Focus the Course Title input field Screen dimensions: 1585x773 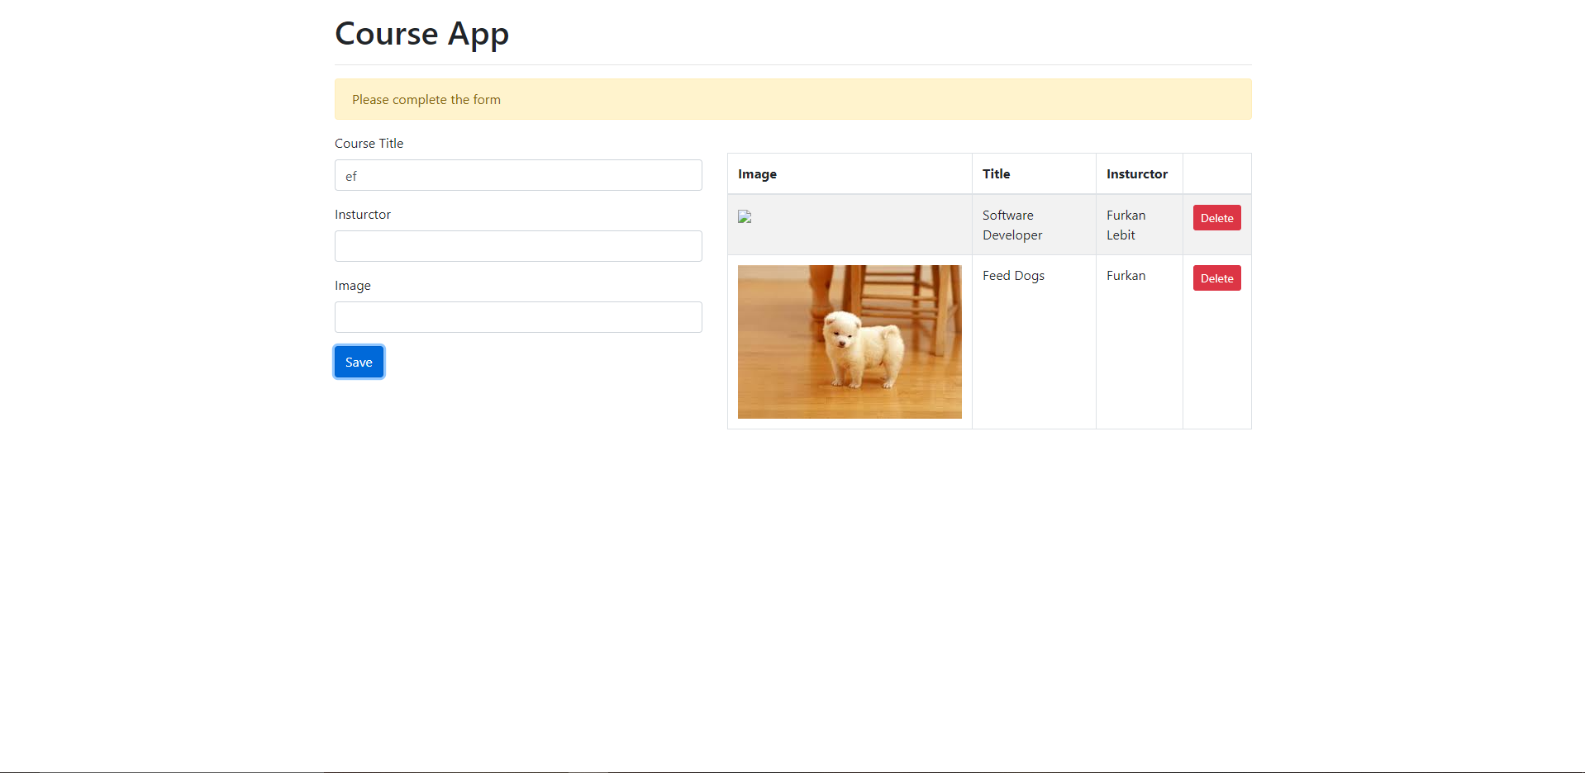[x=518, y=175]
